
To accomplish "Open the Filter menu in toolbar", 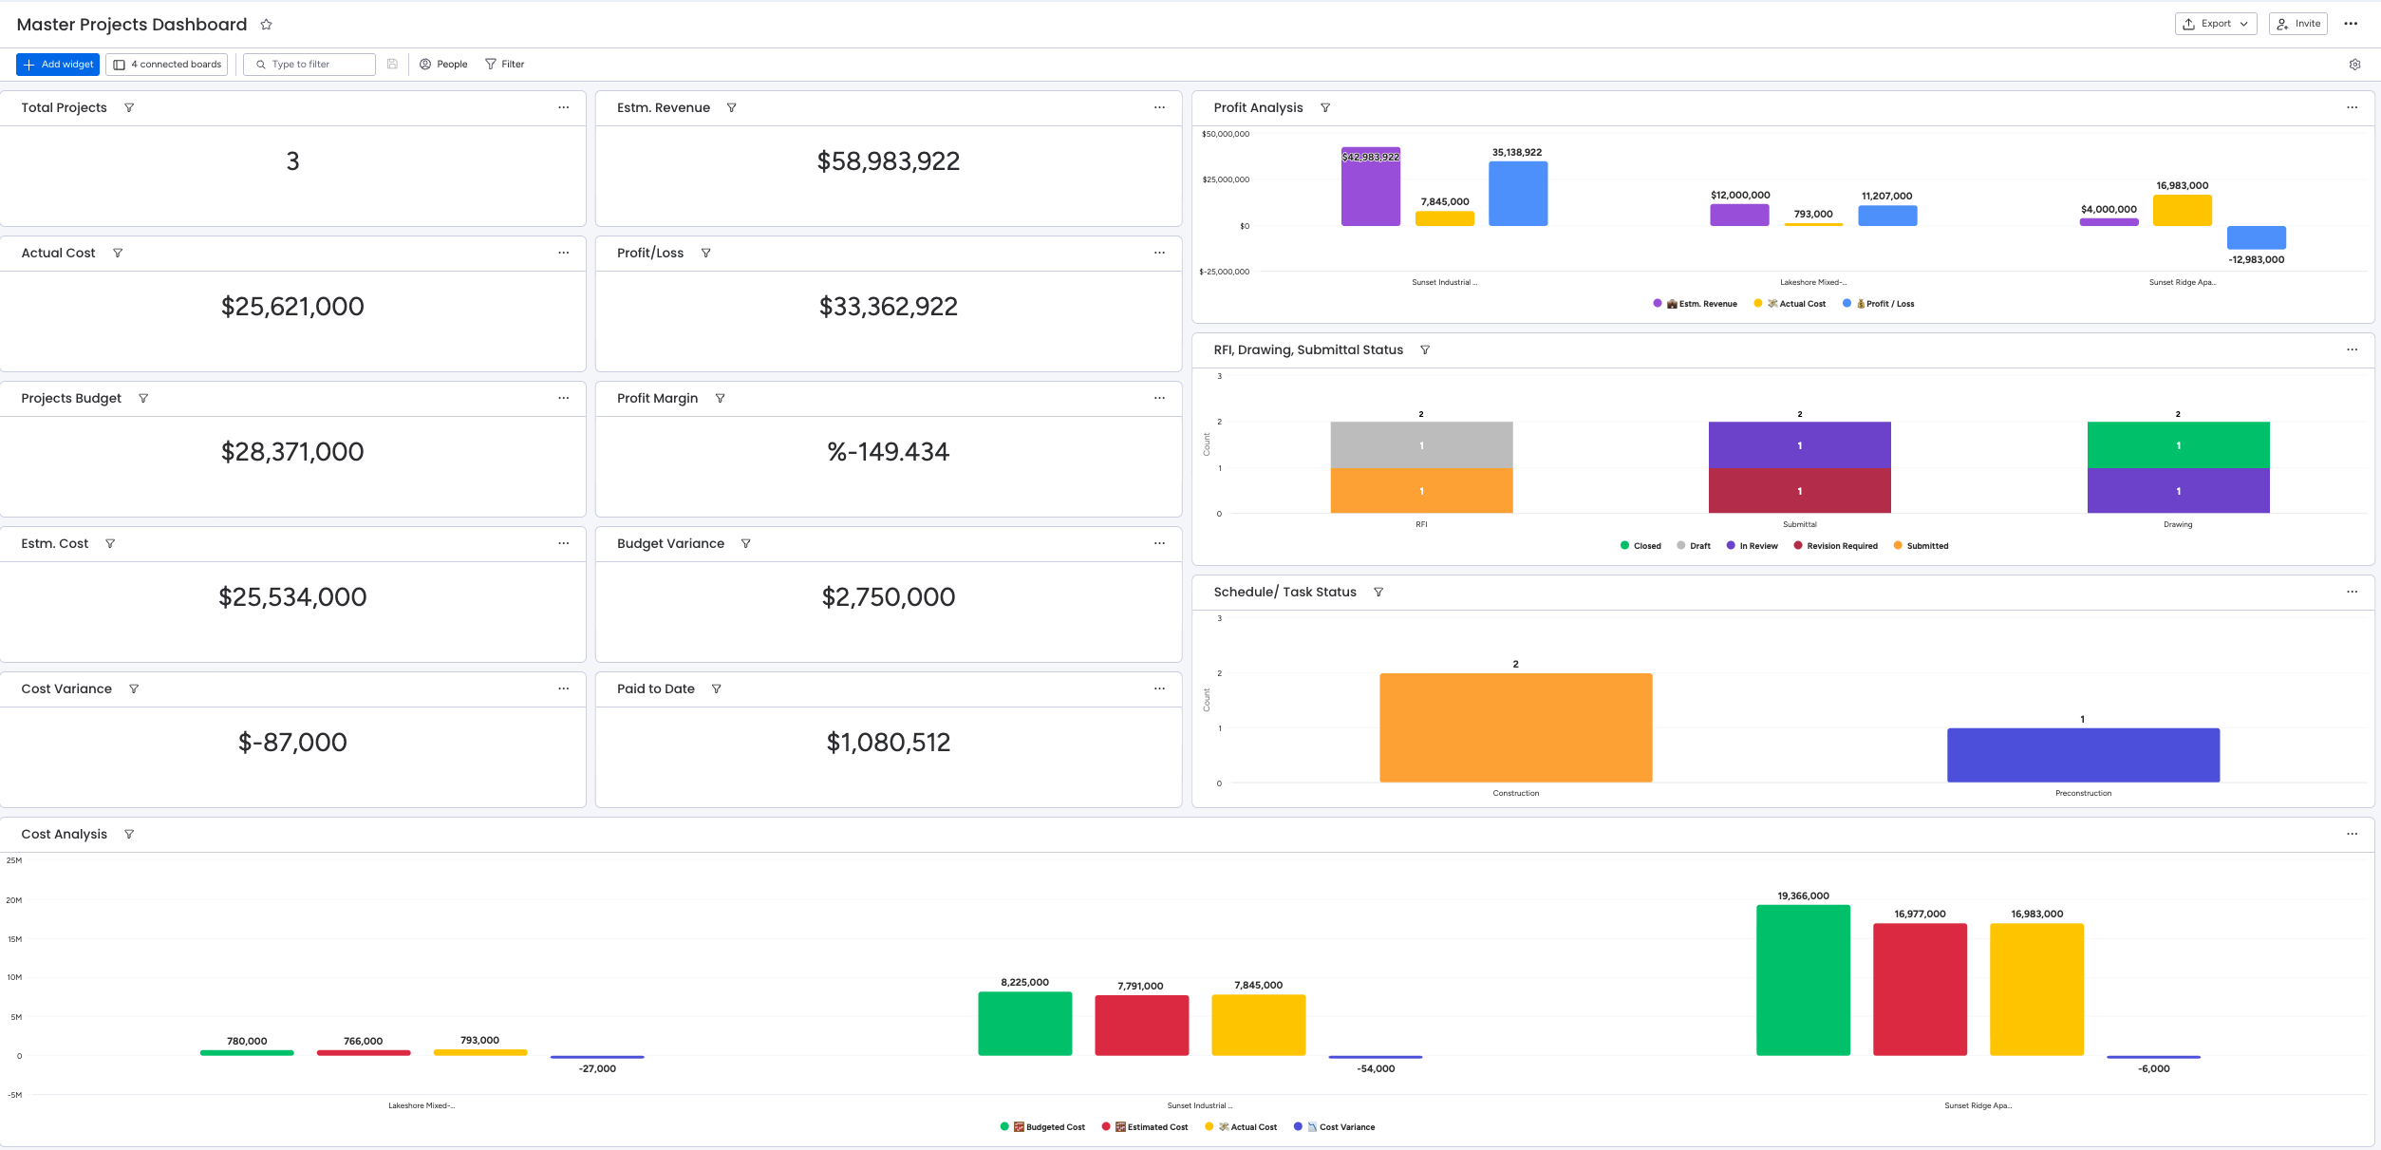I will [505, 65].
